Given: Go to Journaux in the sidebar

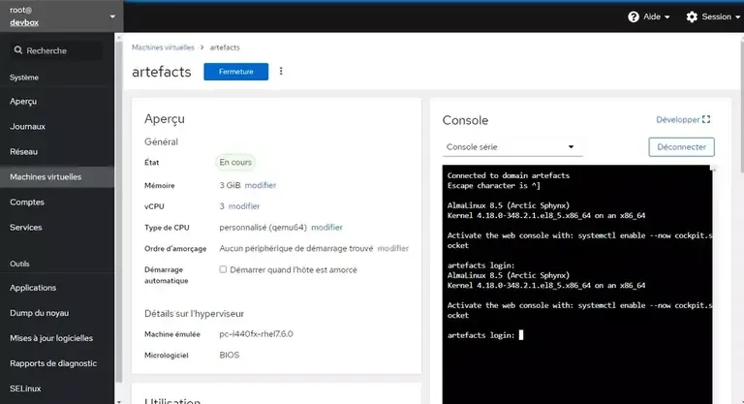Looking at the screenshot, I should point(27,126).
